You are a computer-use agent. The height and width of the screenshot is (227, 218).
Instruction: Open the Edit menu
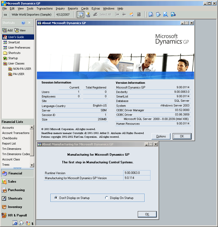pos(12,8)
